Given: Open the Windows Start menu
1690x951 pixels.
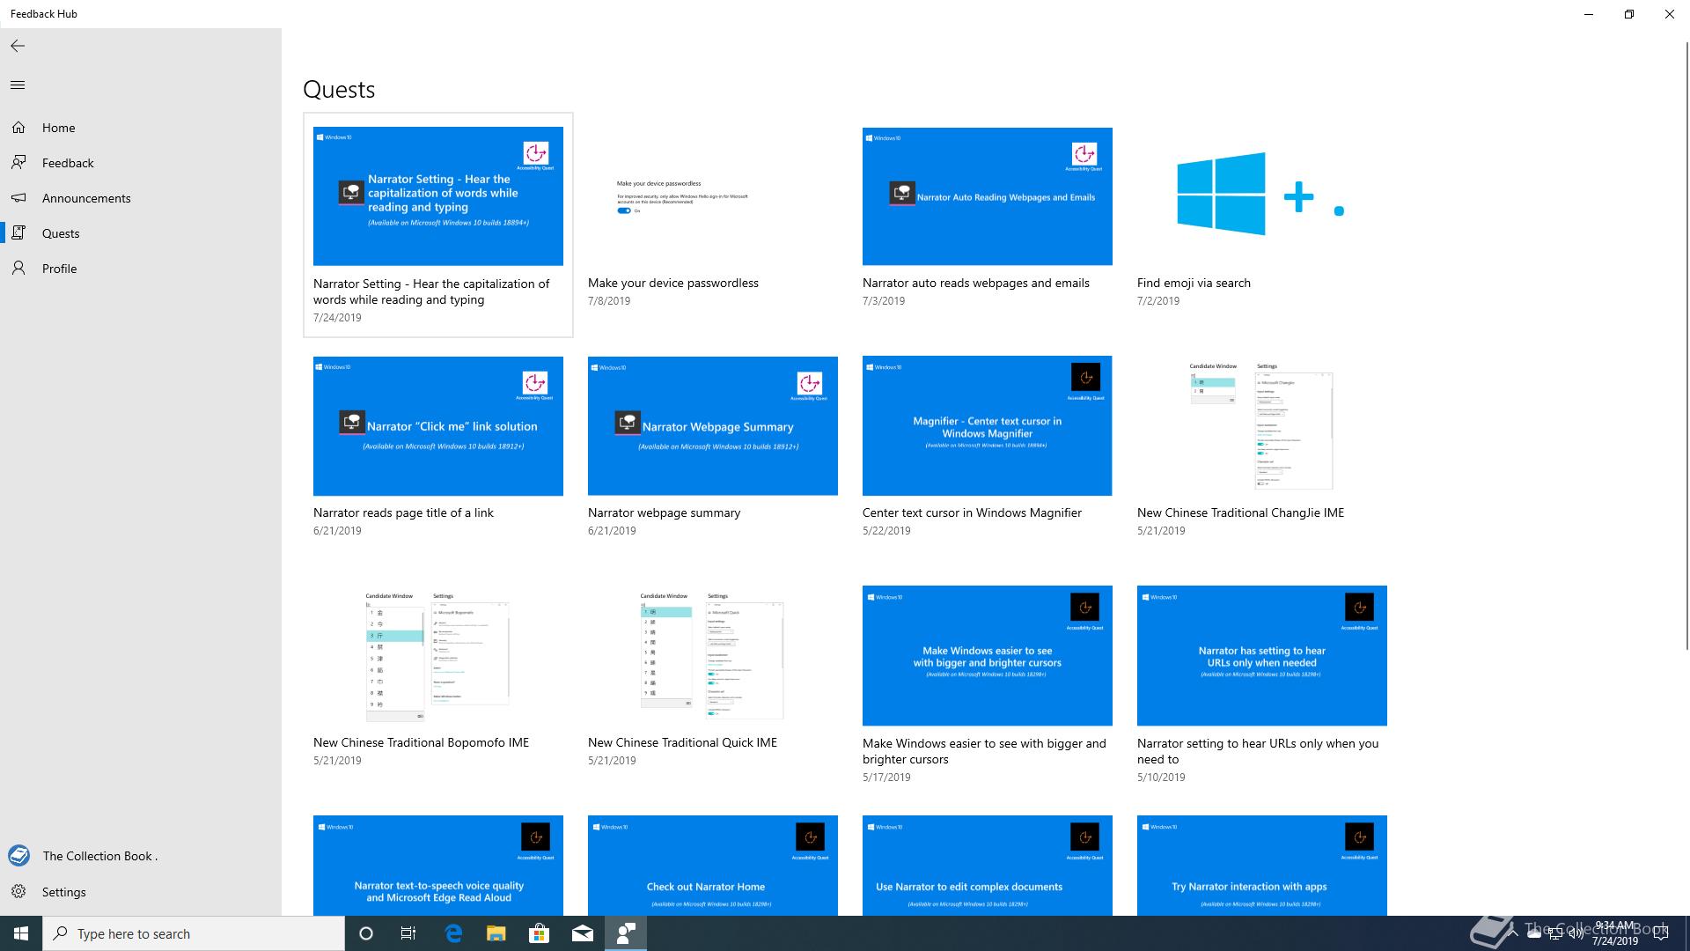Looking at the screenshot, I should (21, 933).
